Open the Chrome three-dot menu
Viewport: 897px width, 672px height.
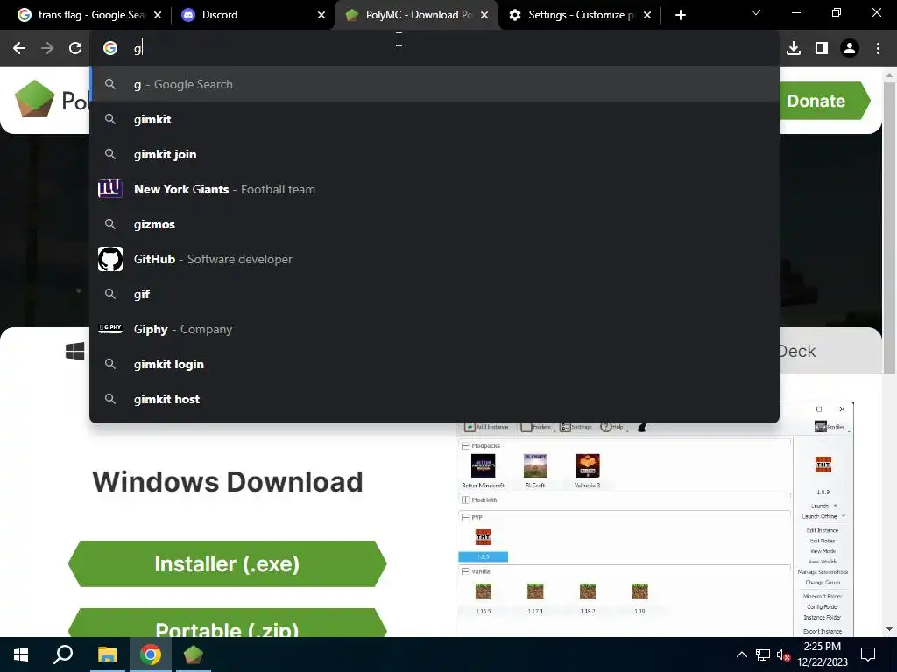tap(878, 49)
